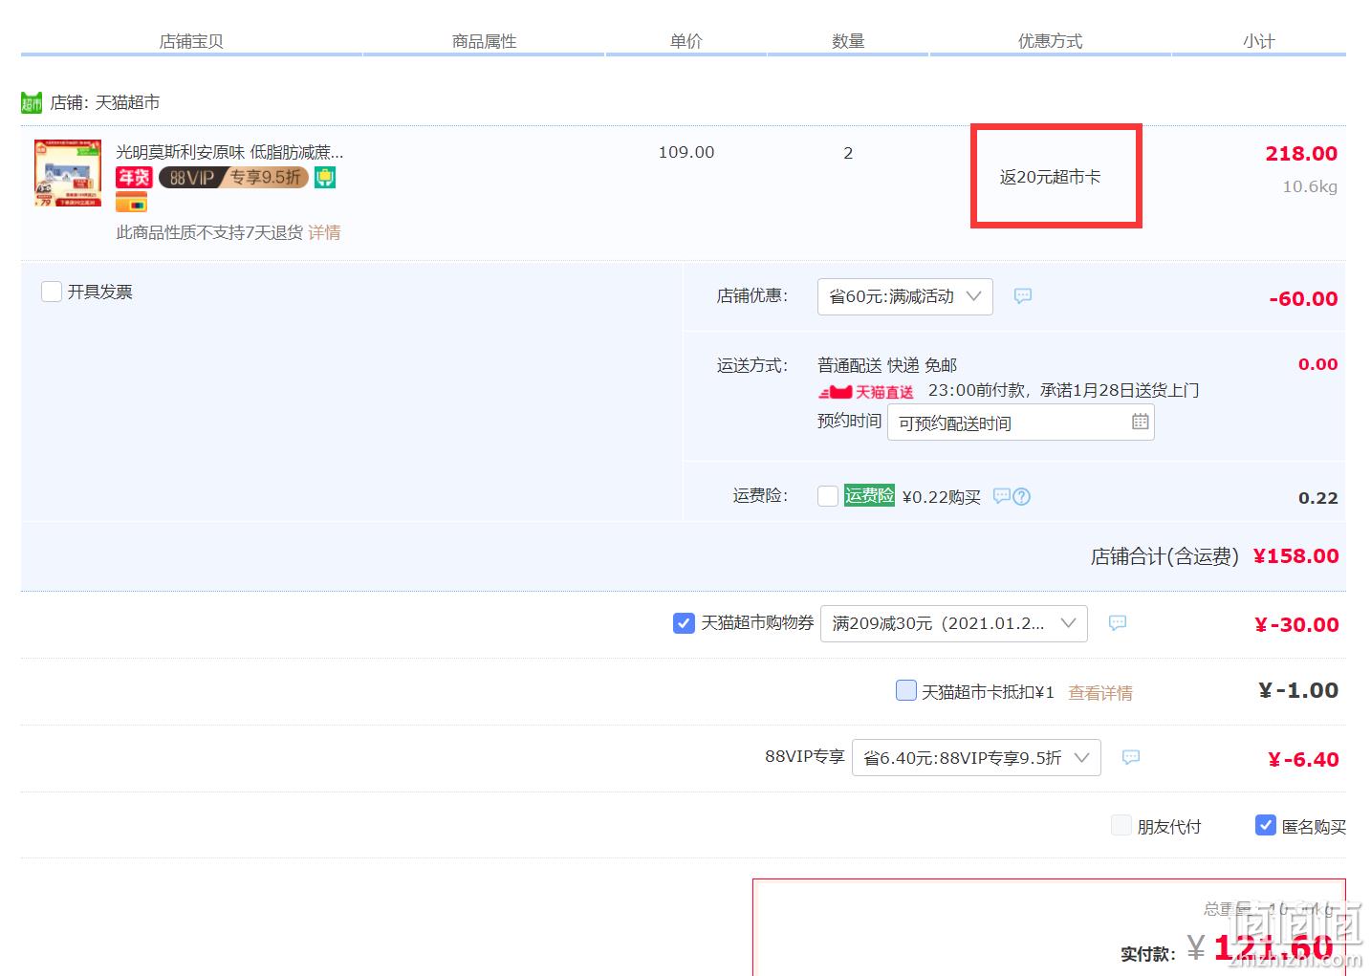Image resolution: width=1371 pixels, height=976 pixels.
Task: Click comment icon beside 运费险 price
Action: (1001, 496)
